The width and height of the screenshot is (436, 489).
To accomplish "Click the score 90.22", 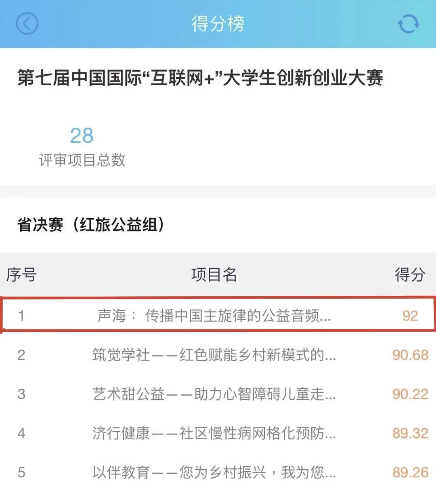I will pyautogui.click(x=410, y=394).
